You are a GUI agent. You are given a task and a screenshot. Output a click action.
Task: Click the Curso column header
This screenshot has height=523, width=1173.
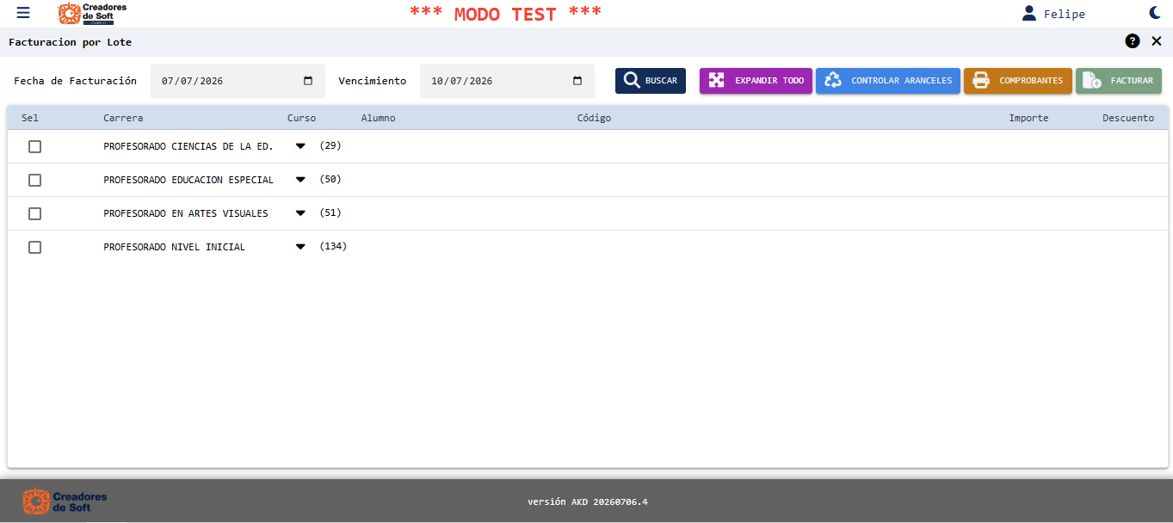pos(301,118)
